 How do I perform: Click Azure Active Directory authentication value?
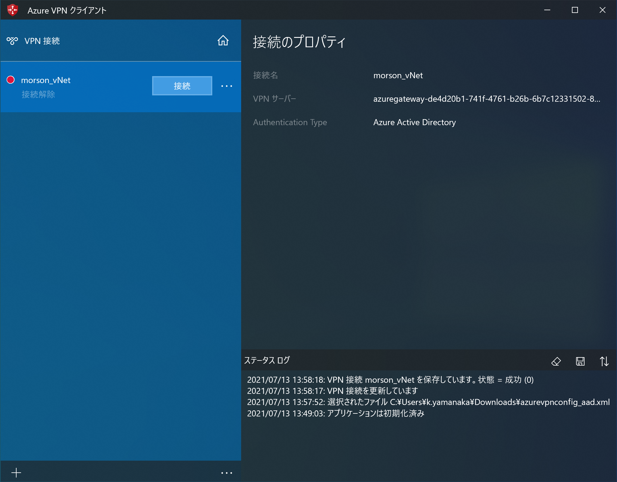point(414,122)
